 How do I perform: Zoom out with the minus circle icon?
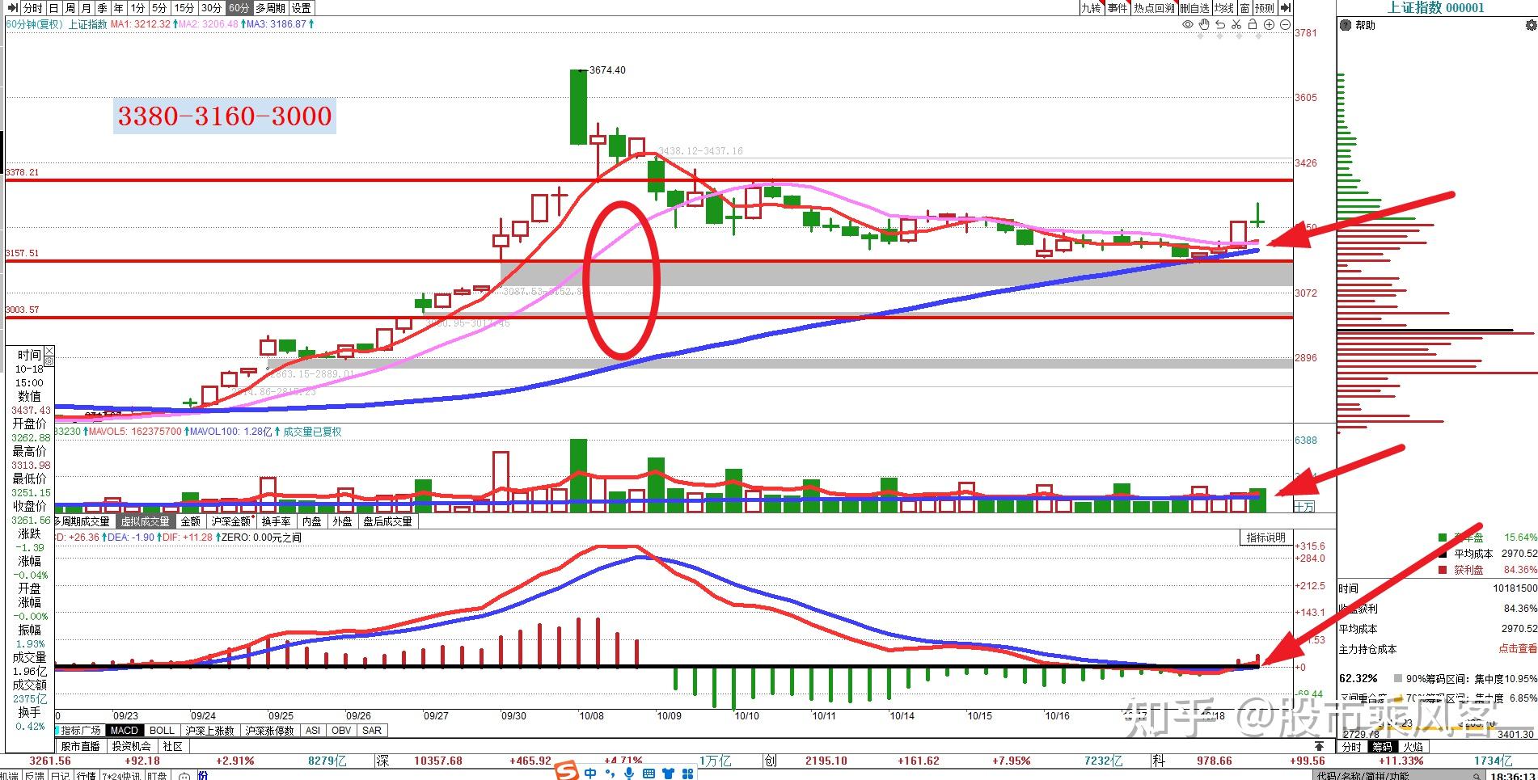pos(1285,25)
